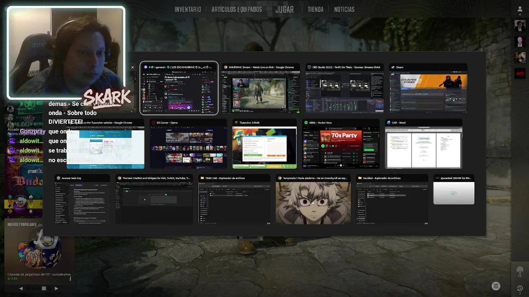Click the Opera icon in GX Corner title
The image size is (529, 297).
pyautogui.click(x=153, y=123)
